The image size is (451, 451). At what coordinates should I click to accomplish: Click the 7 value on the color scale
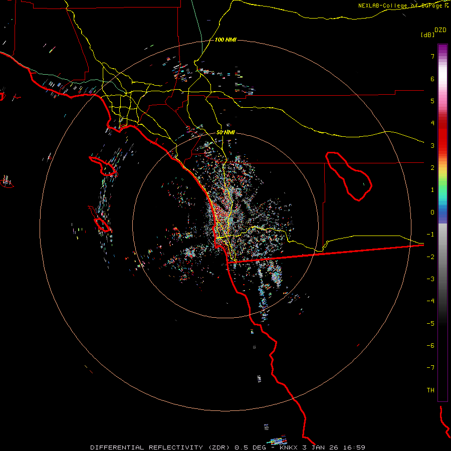(432, 56)
